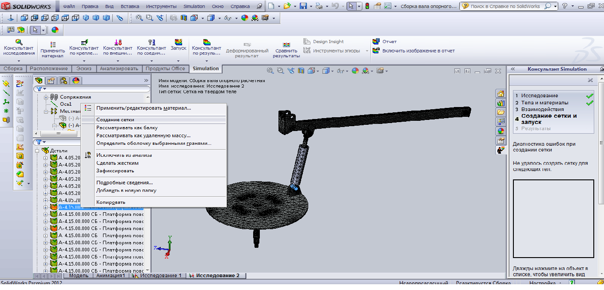Click the Консультант по крепле... fixtures icon
Viewport: 604px width, 290px height.
click(x=84, y=42)
